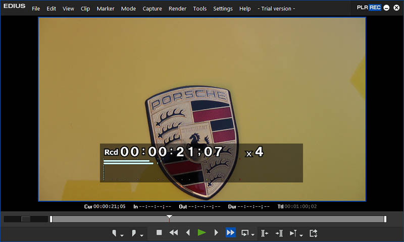This screenshot has height=242, width=404.
Task: Click the position bar track
Action: click(218, 219)
